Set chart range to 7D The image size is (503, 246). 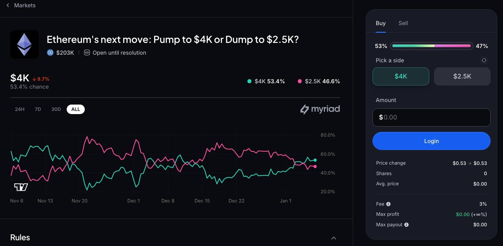[38, 109]
